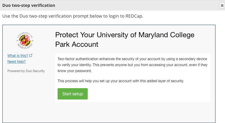225x123 pixels.
Task: Click the Powered by Duo Security text
Action: (26, 71)
